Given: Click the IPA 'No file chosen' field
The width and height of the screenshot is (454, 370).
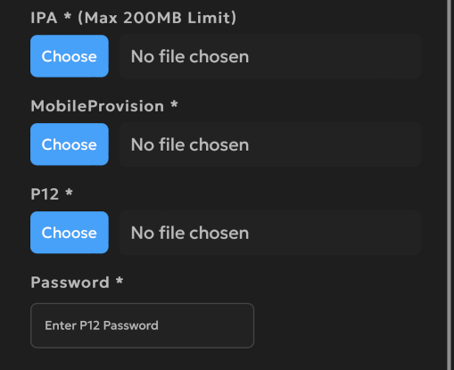Looking at the screenshot, I should [270, 56].
